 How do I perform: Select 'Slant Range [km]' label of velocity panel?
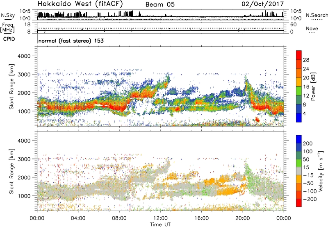[11, 171]
